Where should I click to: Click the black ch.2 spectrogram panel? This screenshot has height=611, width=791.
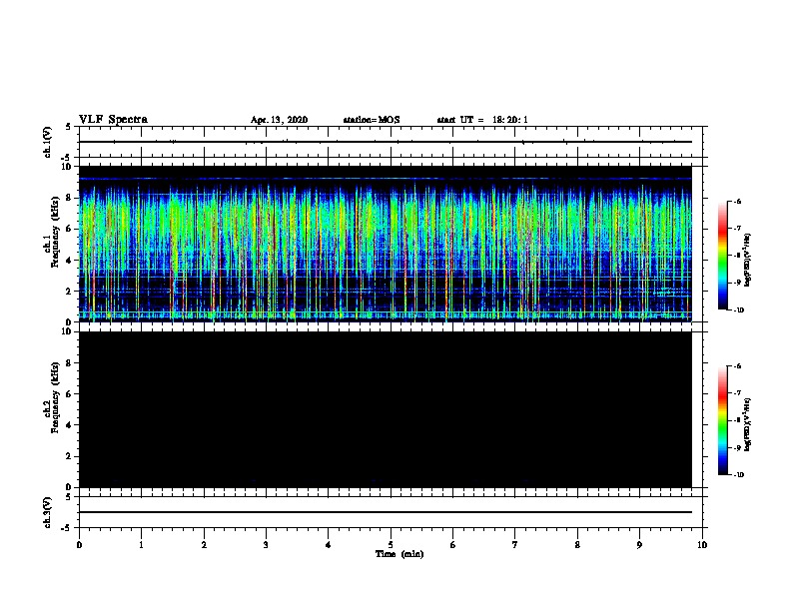(x=386, y=409)
